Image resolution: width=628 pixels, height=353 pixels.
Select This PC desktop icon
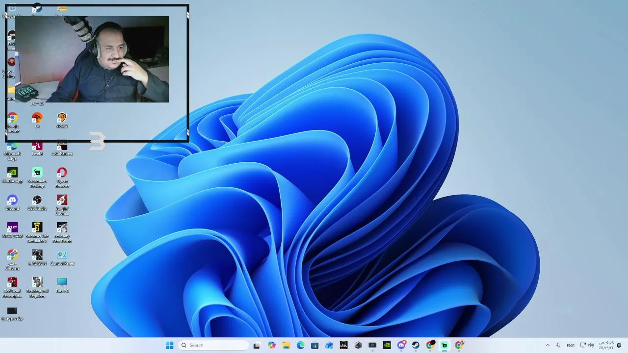point(62,285)
